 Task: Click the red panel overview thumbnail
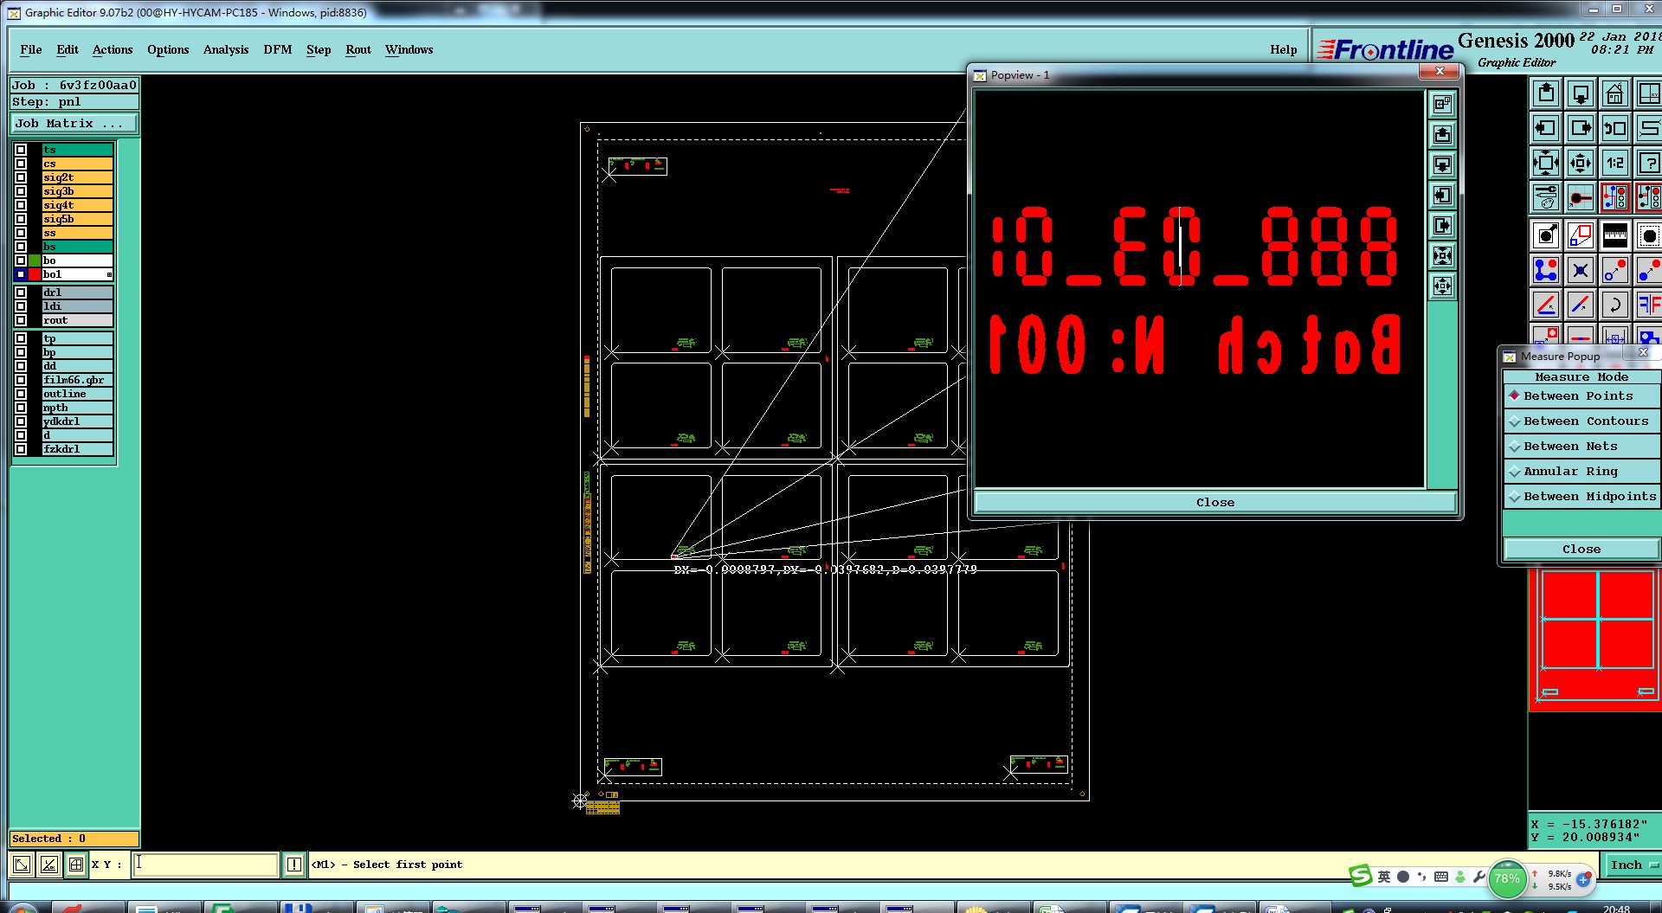point(1595,639)
